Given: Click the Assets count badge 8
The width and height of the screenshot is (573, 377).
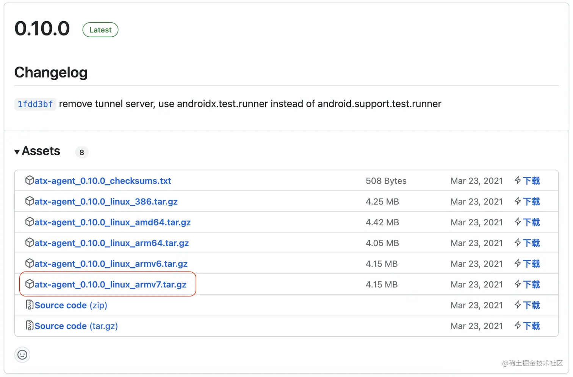Looking at the screenshot, I should (82, 152).
